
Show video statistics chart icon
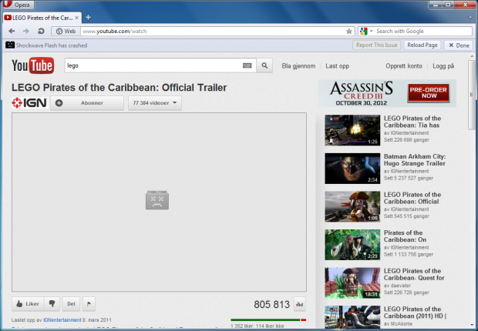coord(300,303)
